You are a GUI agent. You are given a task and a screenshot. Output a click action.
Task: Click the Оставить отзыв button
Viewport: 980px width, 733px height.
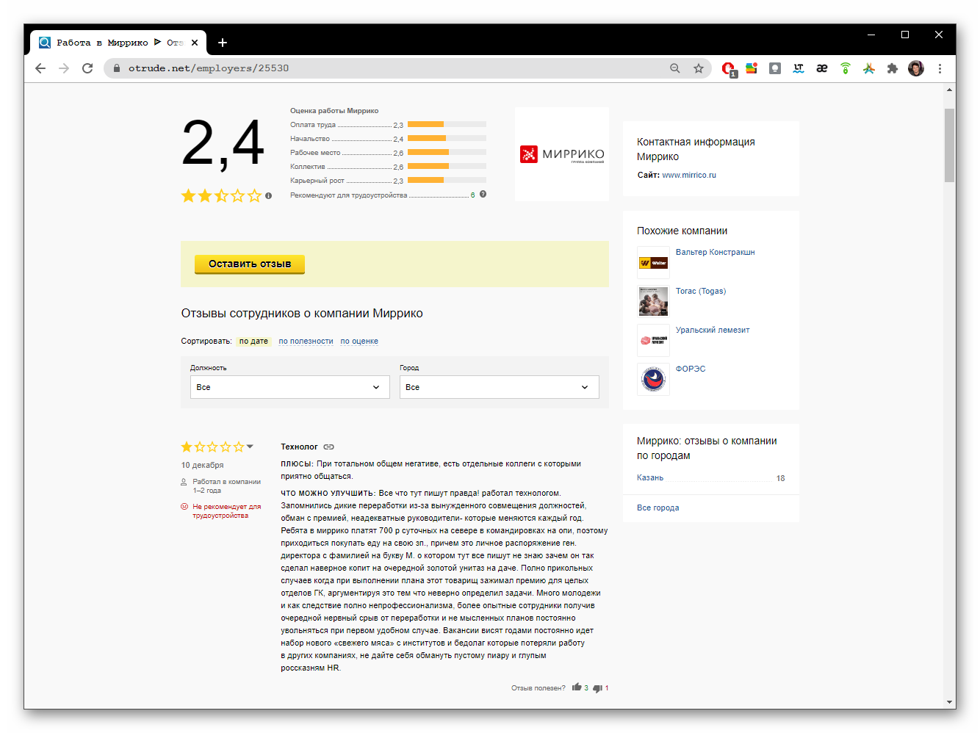pyautogui.click(x=250, y=264)
